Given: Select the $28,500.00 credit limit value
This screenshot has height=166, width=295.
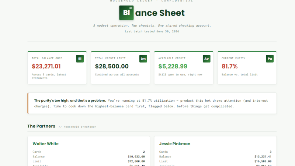Looking at the screenshot, I should 112,67.
